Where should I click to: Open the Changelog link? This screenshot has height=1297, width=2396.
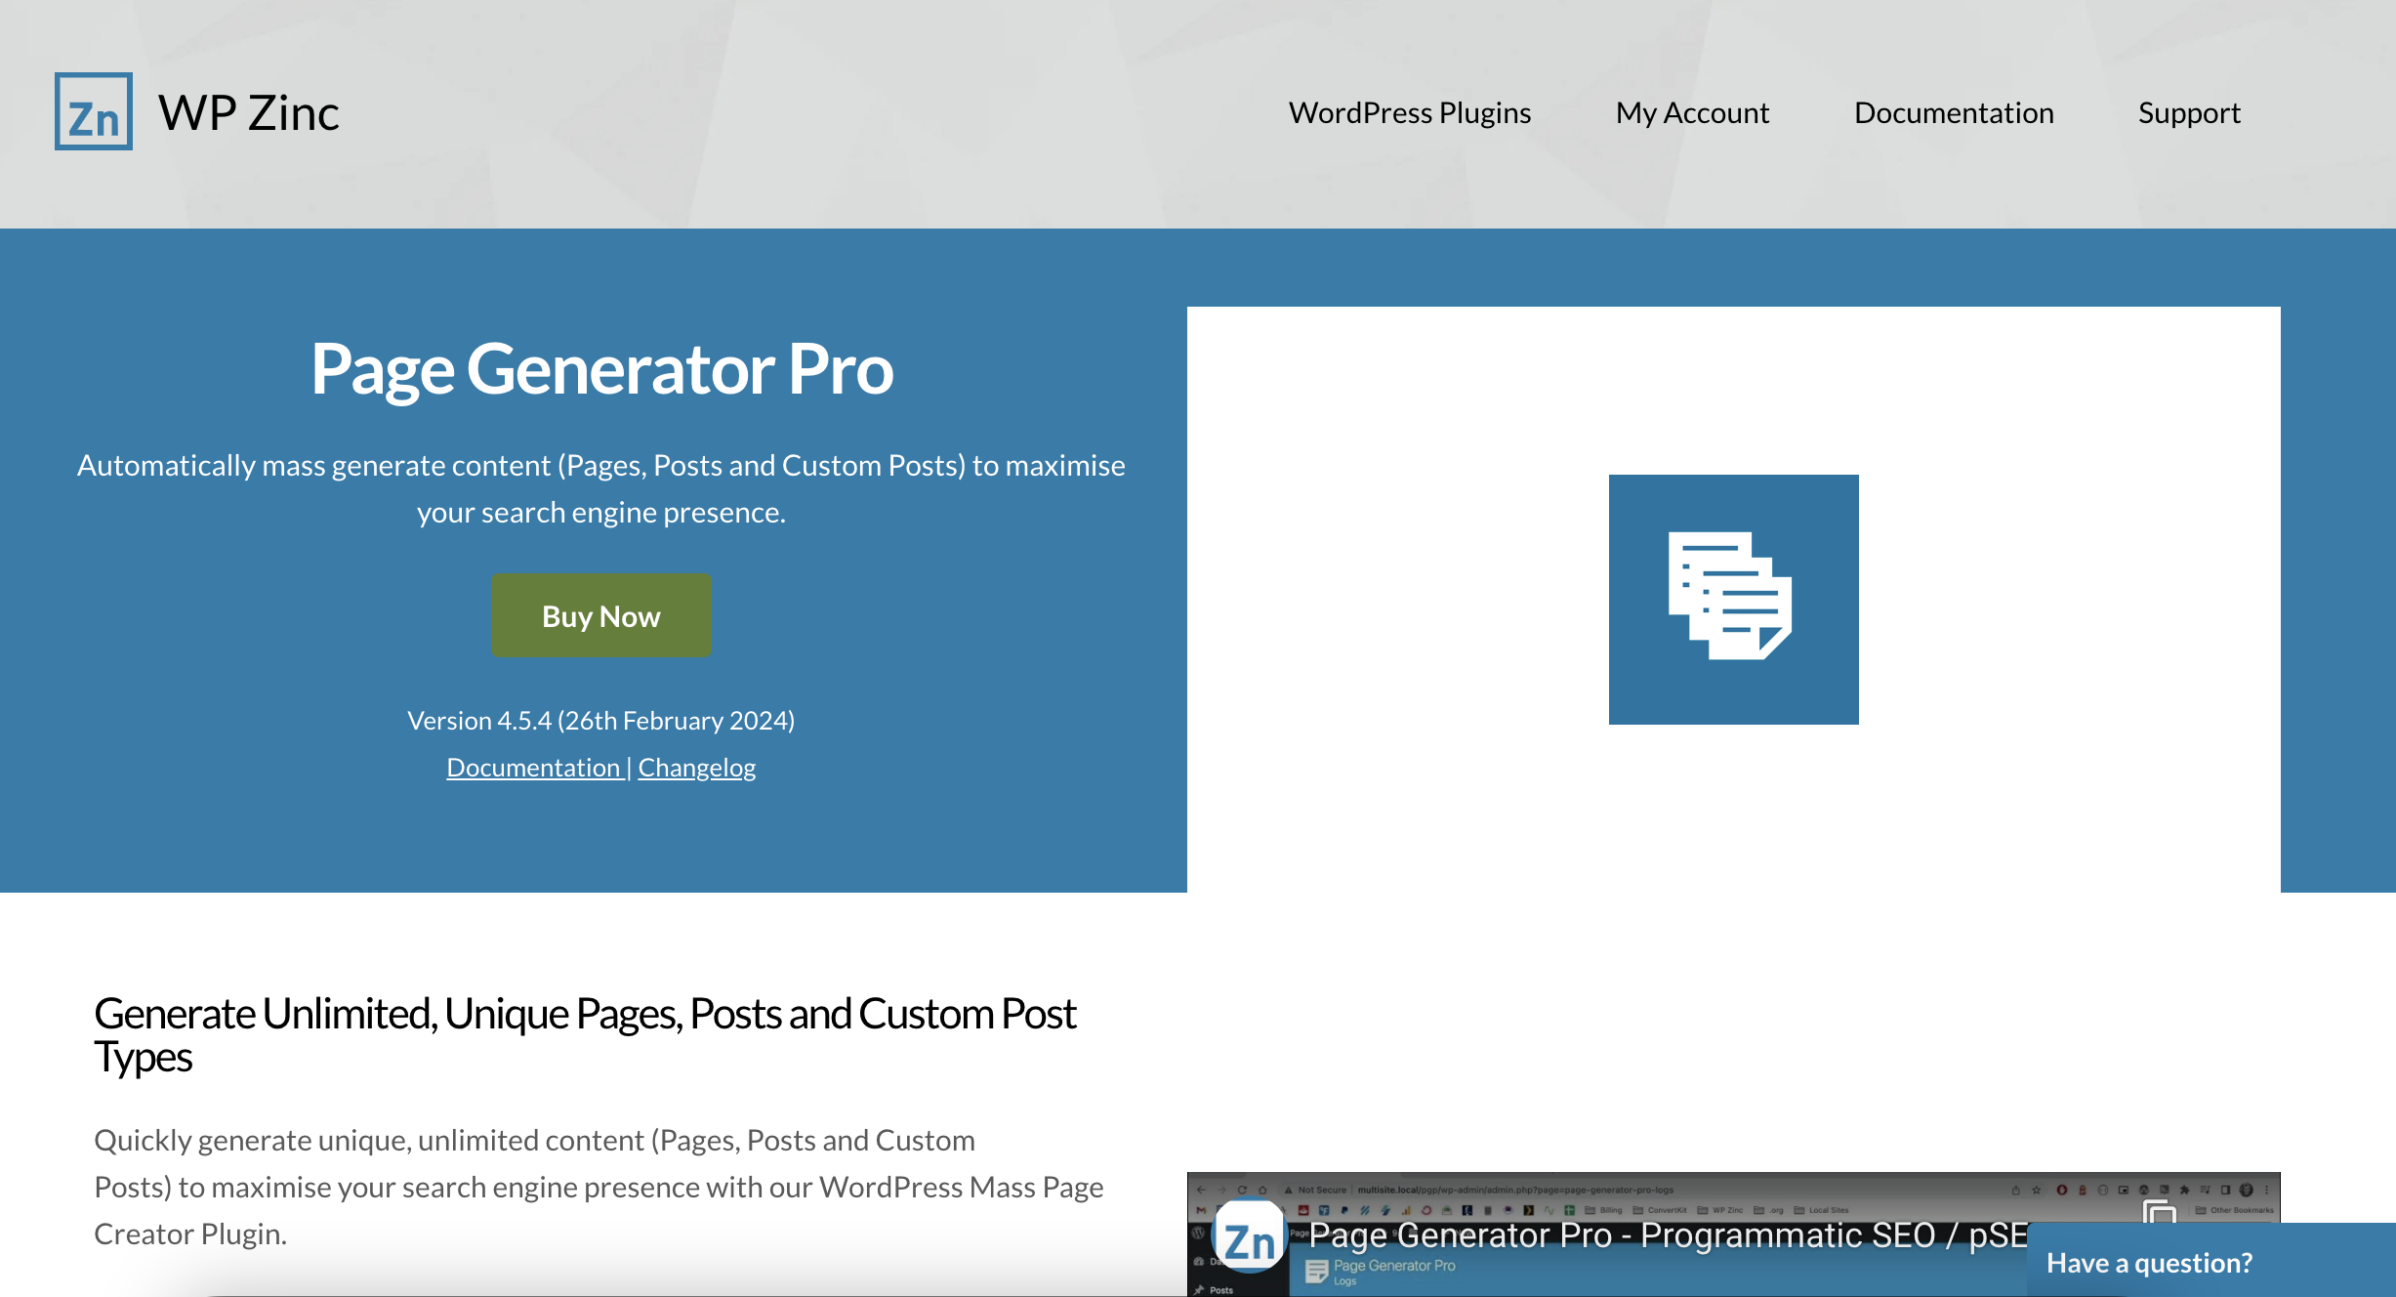(x=696, y=767)
